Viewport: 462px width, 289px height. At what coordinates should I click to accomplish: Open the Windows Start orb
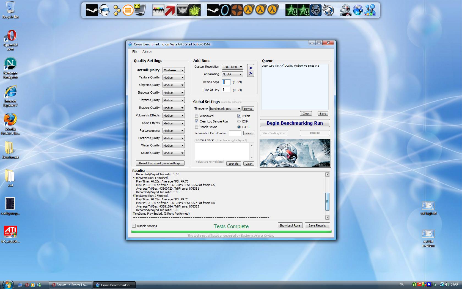click(x=8, y=285)
